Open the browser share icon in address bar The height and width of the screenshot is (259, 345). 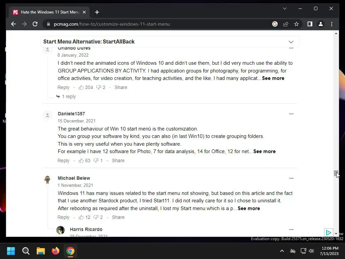pos(286,24)
